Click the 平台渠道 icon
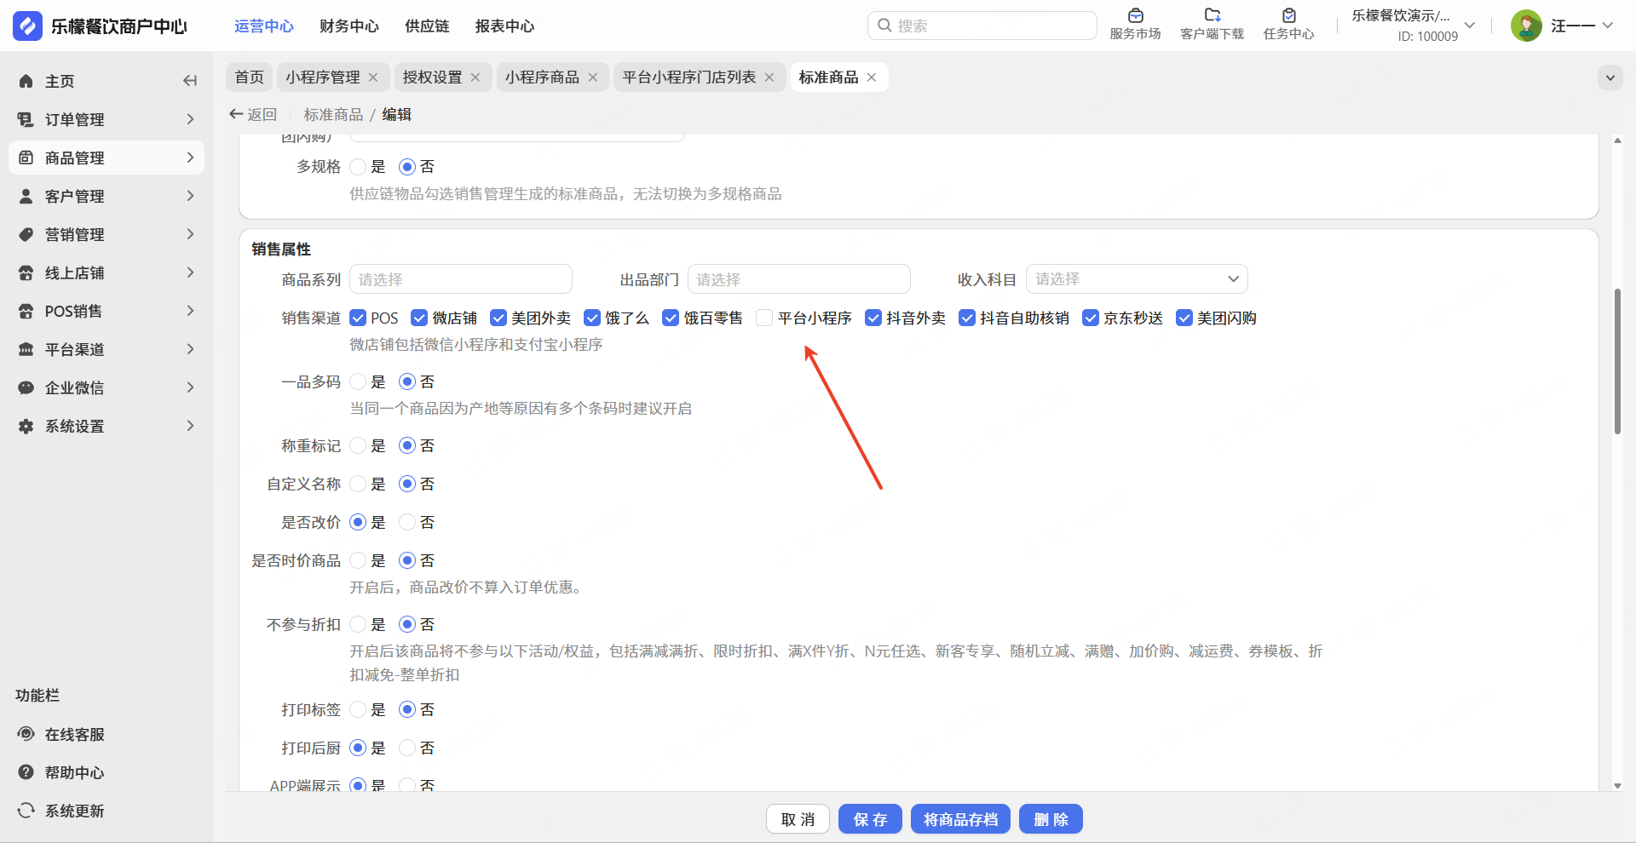This screenshot has width=1636, height=843. pyautogui.click(x=26, y=349)
